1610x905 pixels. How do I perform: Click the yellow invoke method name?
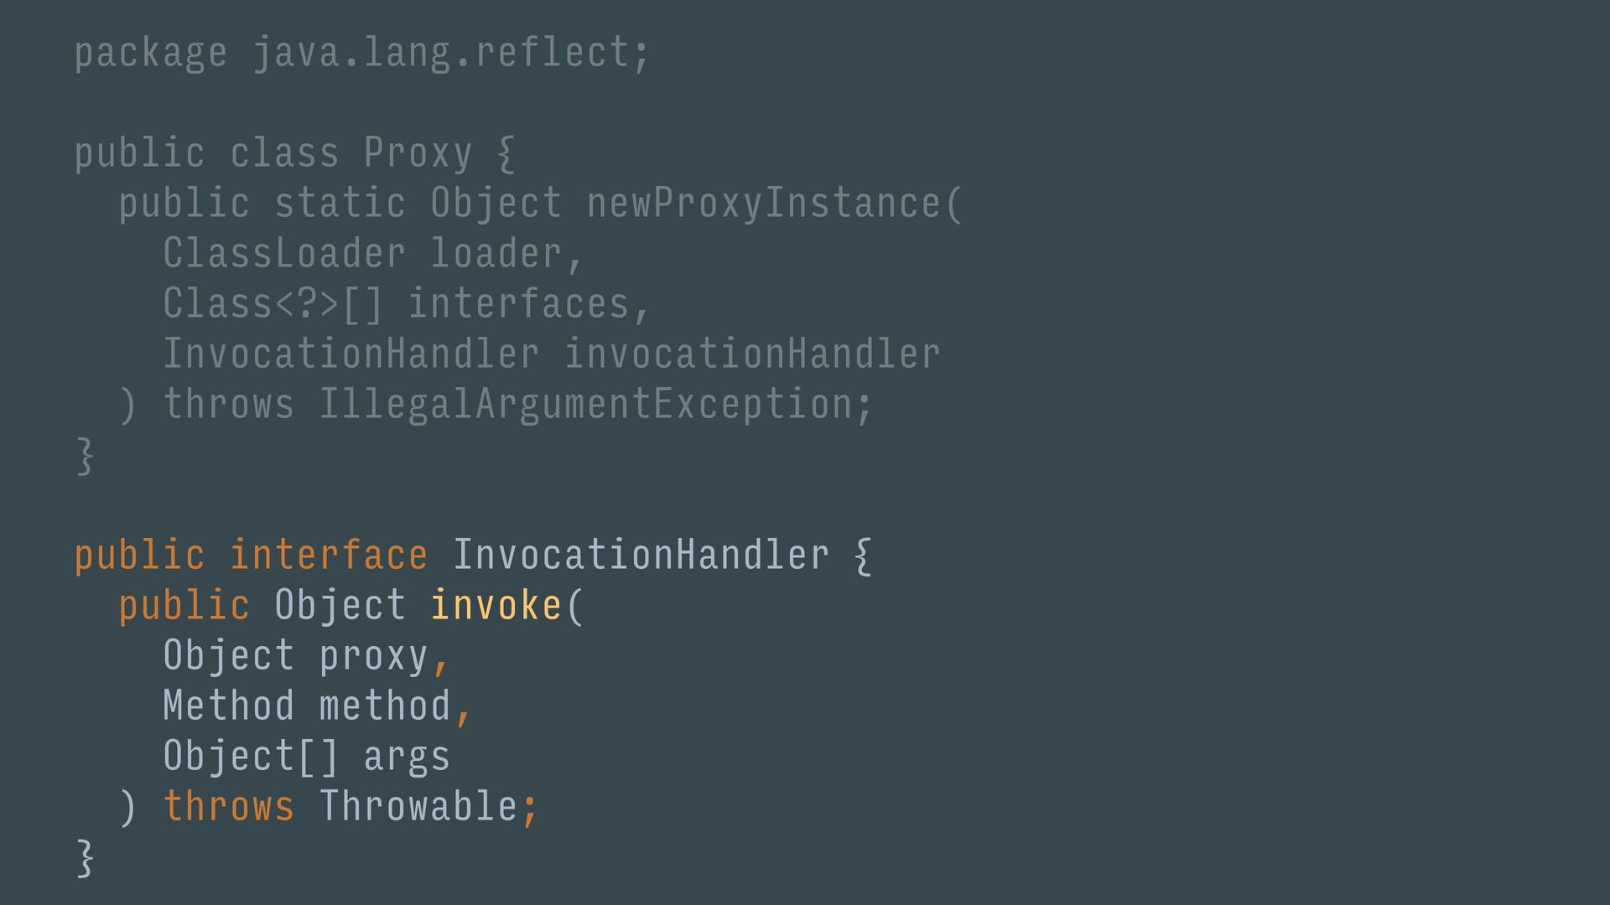point(496,605)
